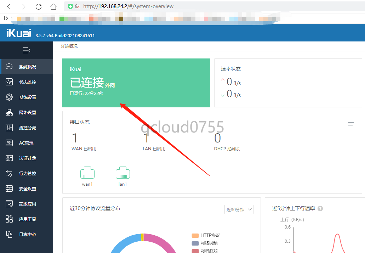Click the HTTP协议 legend color swatch

click(x=195, y=236)
